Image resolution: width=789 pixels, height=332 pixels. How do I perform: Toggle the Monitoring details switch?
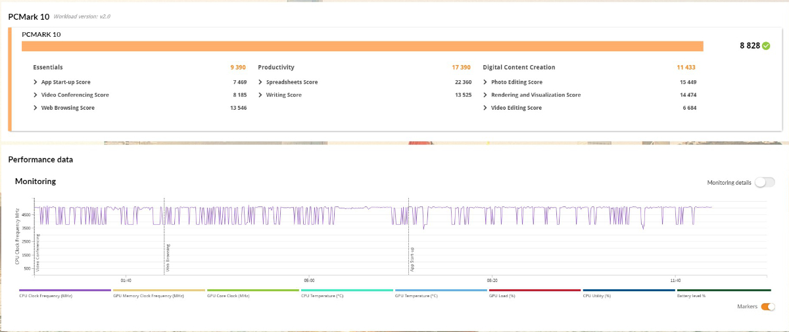[x=765, y=182]
